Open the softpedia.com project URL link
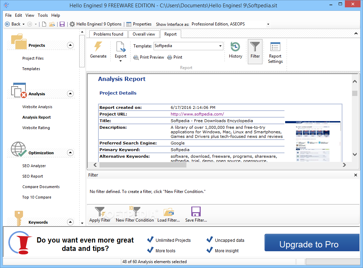The image size is (363, 268). pos(197,114)
